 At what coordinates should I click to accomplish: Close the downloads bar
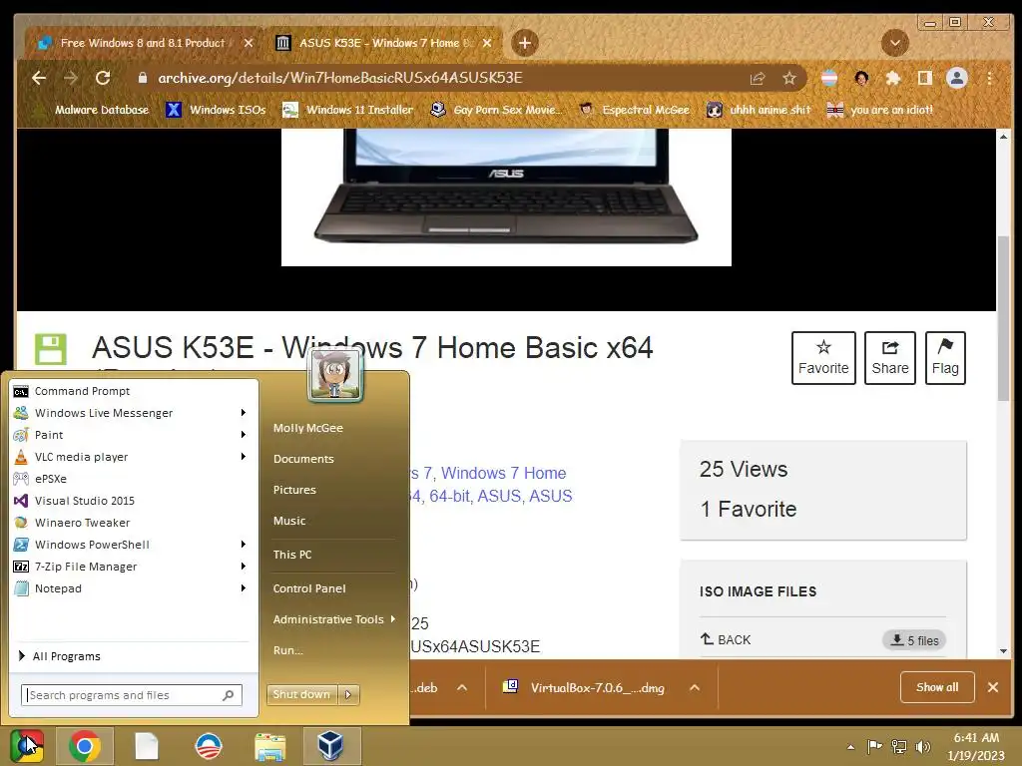993,687
